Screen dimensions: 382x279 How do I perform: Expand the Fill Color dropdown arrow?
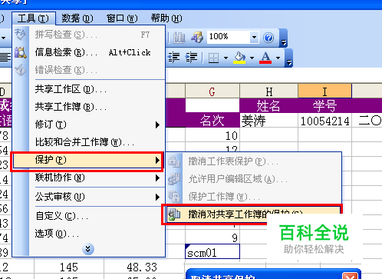(252, 58)
